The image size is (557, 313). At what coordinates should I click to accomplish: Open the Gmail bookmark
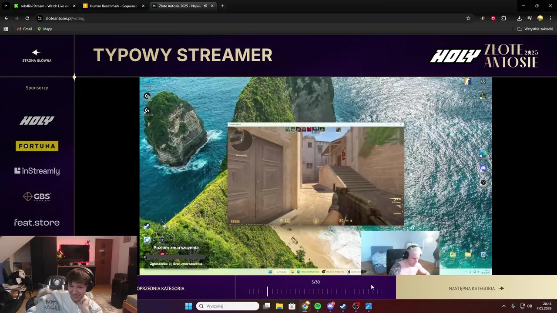(24, 29)
